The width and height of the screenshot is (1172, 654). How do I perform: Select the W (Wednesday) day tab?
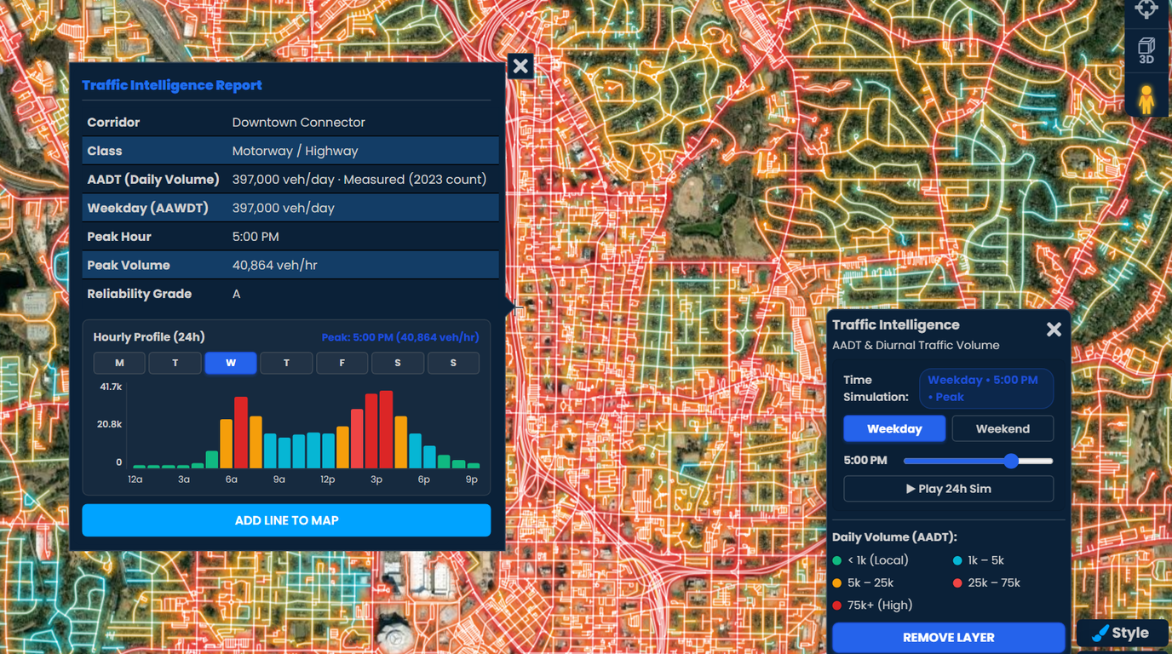click(x=231, y=363)
